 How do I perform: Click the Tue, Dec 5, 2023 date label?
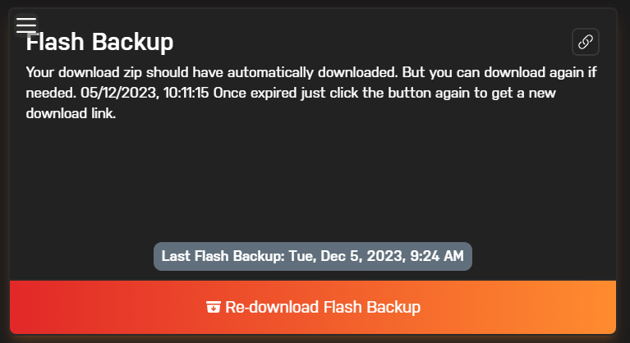click(346, 256)
